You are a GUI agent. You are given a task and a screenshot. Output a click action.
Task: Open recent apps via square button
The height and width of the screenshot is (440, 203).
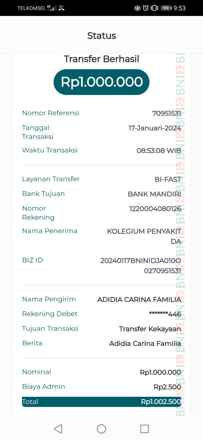144,429
